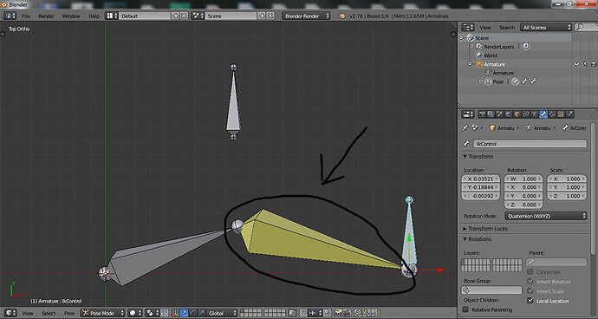Click the Blender logo in the info header
Screen dimensions: 598x319
[342, 16]
